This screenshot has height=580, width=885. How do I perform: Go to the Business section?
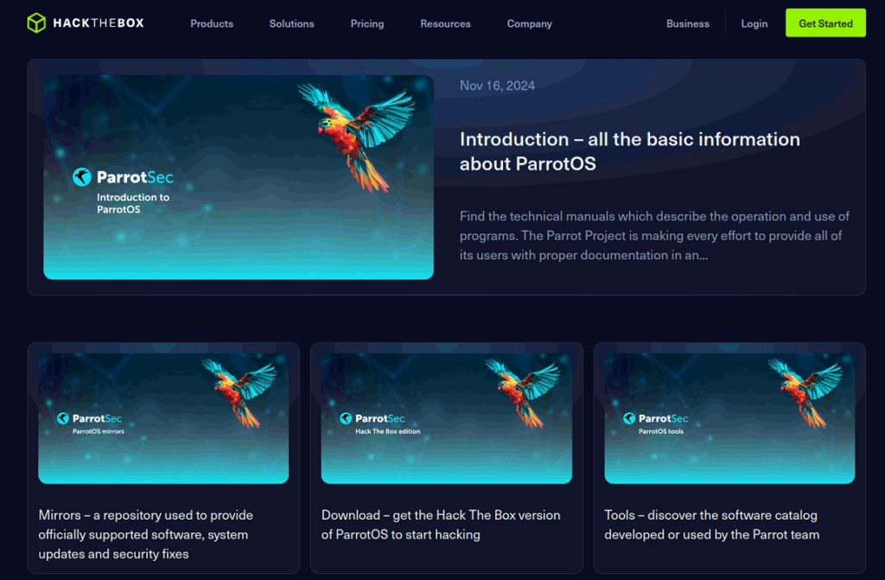tap(688, 23)
